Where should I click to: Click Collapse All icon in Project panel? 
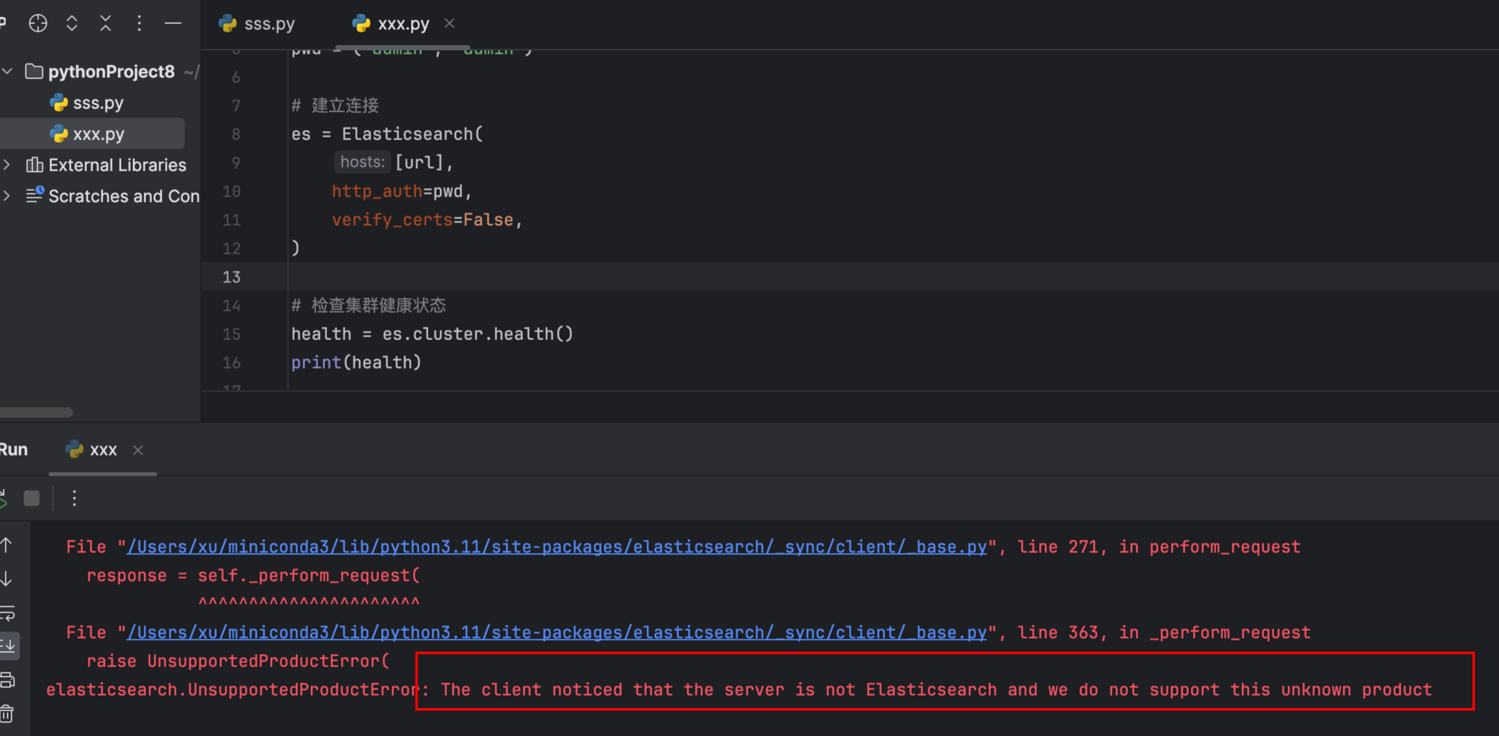pyautogui.click(x=105, y=23)
